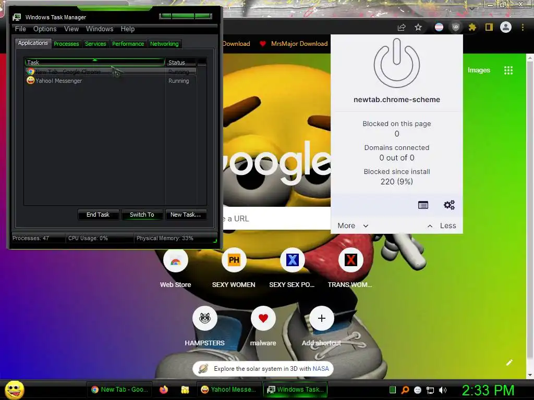
Task: Click the Chrome page scrollbar down arrow
Action: [x=530, y=375]
